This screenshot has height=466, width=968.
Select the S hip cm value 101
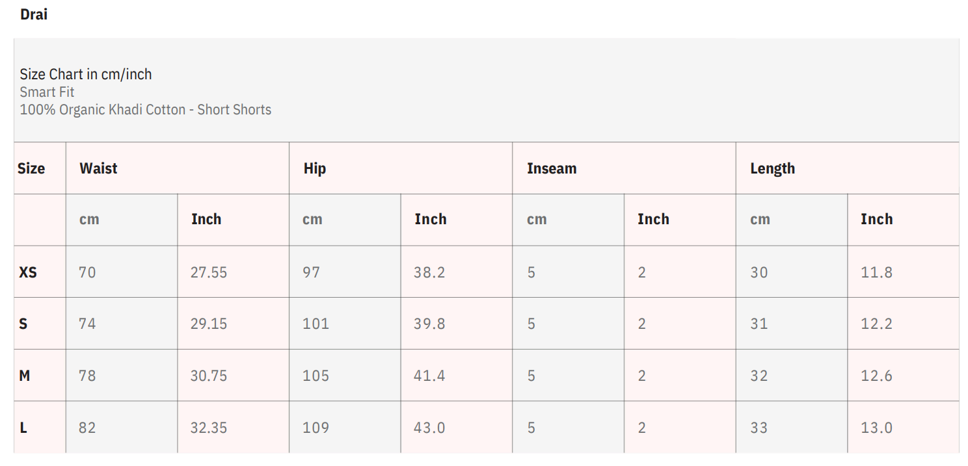click(x=316, y=324)
